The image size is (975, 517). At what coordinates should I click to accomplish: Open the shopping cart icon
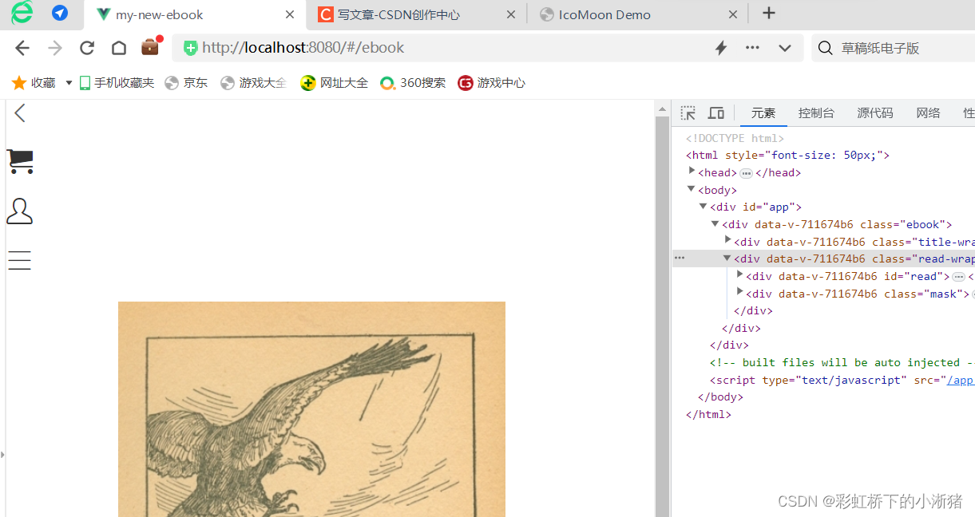[x=20, y=162]
